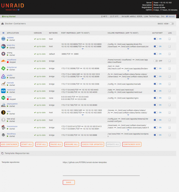This screenshot has height=192, width=179.
Task: Toggle autostart for transmission
Action: tap(156, 127)
